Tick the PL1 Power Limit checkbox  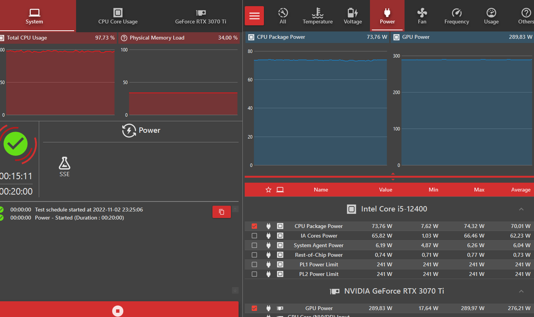click(x=254, y=264)
